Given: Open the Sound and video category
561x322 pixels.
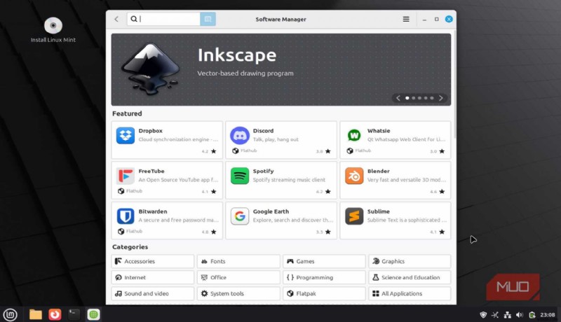Looking at the screenshot, I should (153, 293).
